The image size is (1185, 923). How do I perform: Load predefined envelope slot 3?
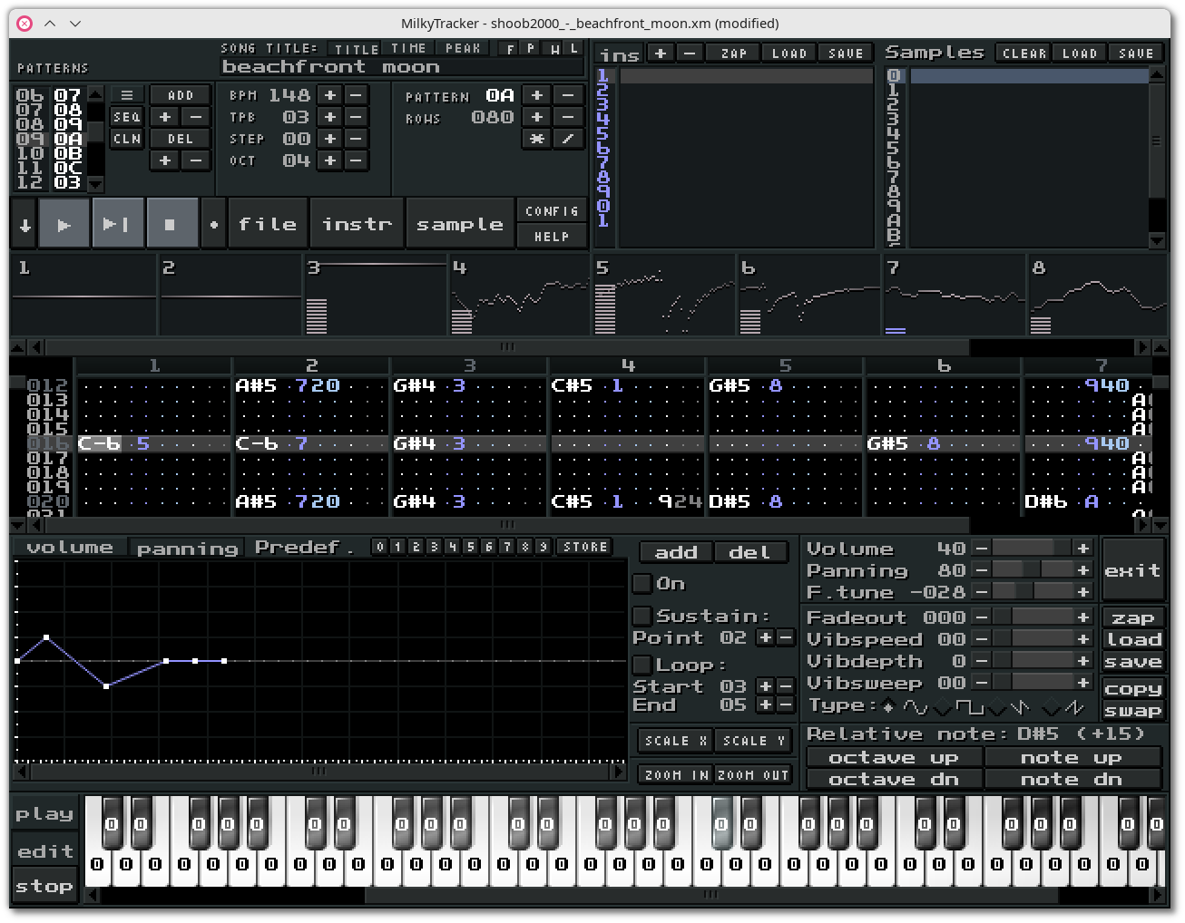(434, 547)
